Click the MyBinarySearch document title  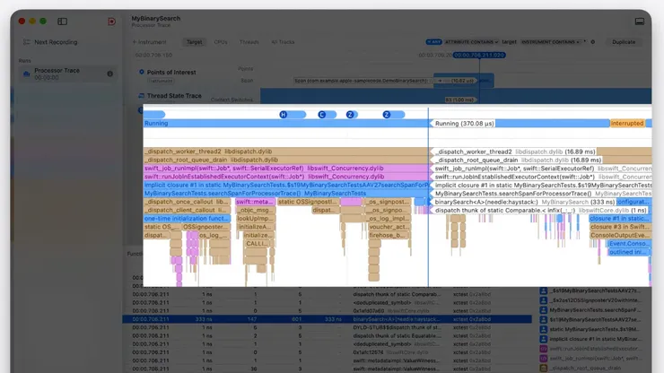[x=156, y=18]
